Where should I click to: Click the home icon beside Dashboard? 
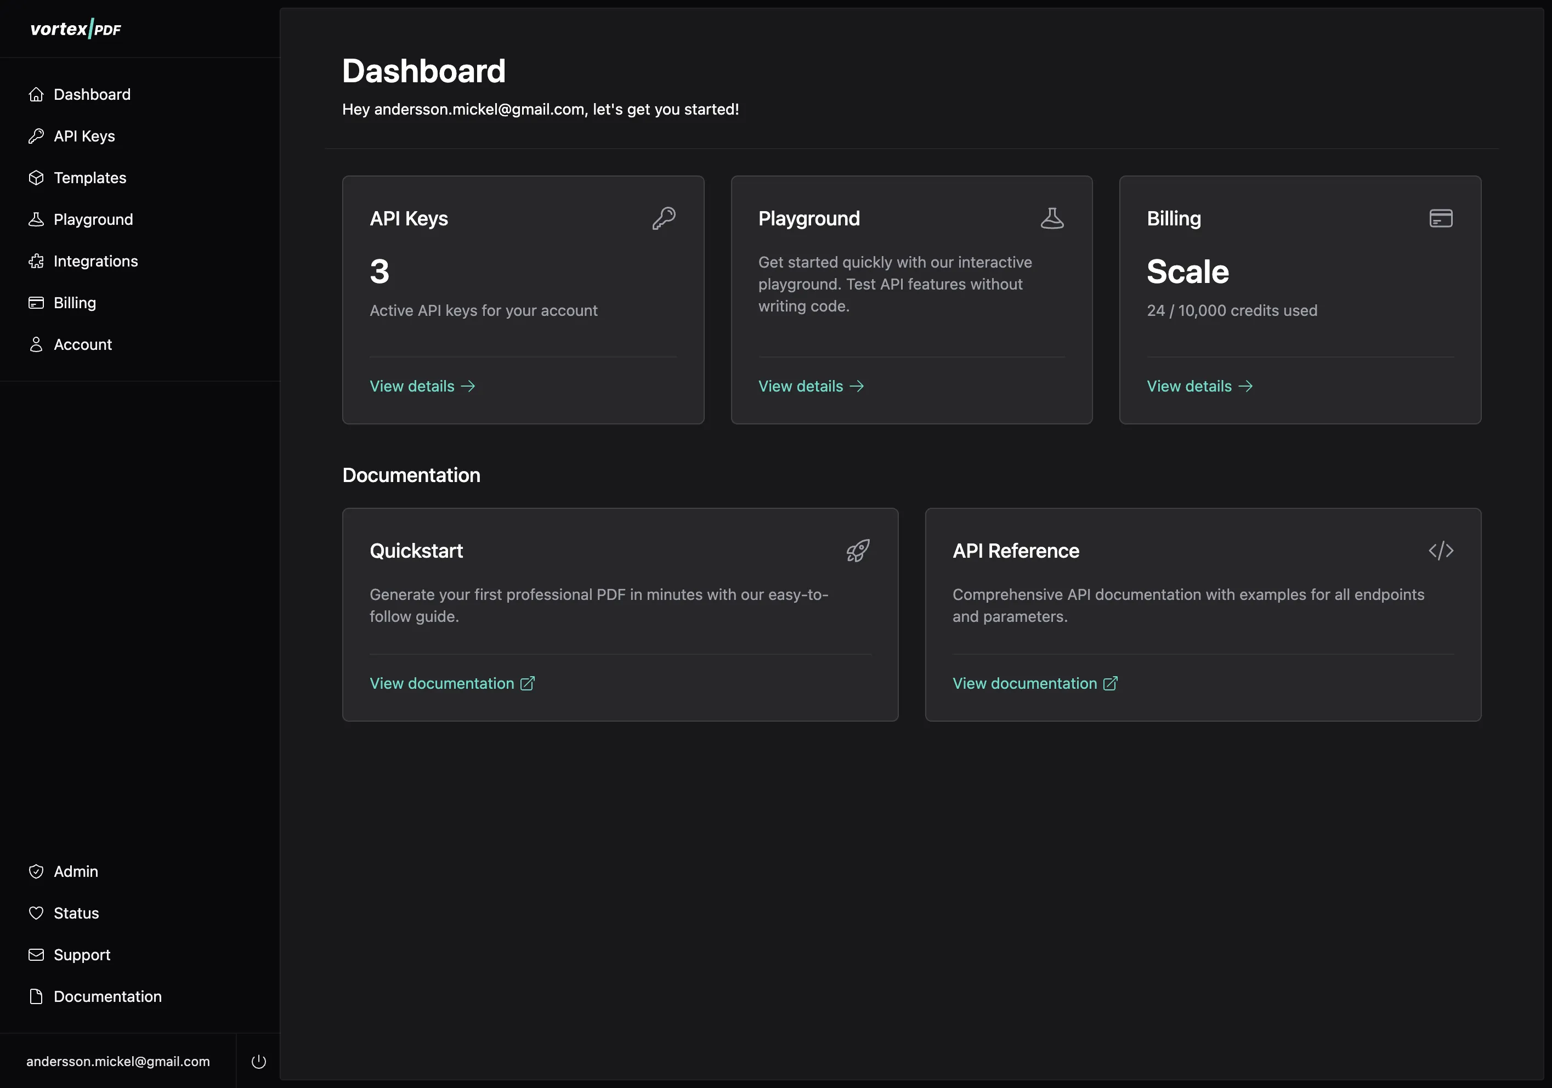37,95
